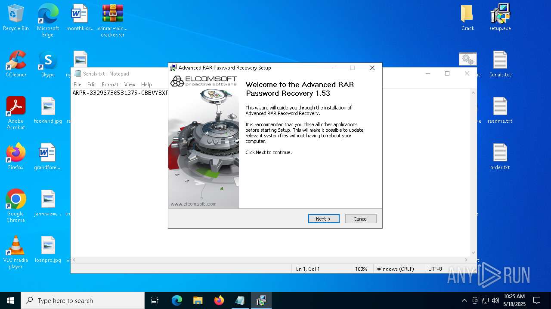Show hidden system tray icons
Viewport: 551px width, 309px height.
point(464,300)
